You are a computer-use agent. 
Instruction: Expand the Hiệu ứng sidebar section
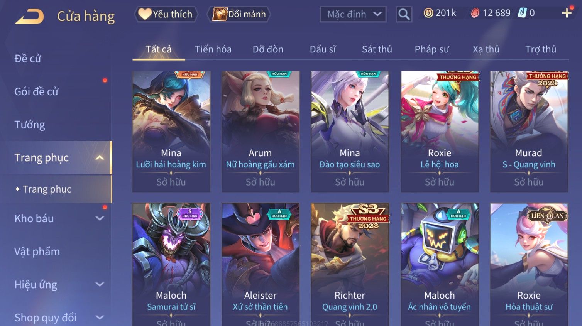[x=100, y=285]
